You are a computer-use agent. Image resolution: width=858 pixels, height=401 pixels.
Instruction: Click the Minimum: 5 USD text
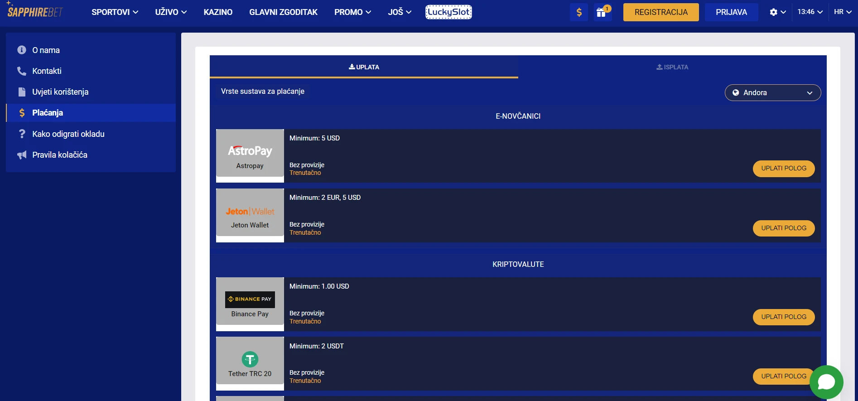click(x=314, y=138)
